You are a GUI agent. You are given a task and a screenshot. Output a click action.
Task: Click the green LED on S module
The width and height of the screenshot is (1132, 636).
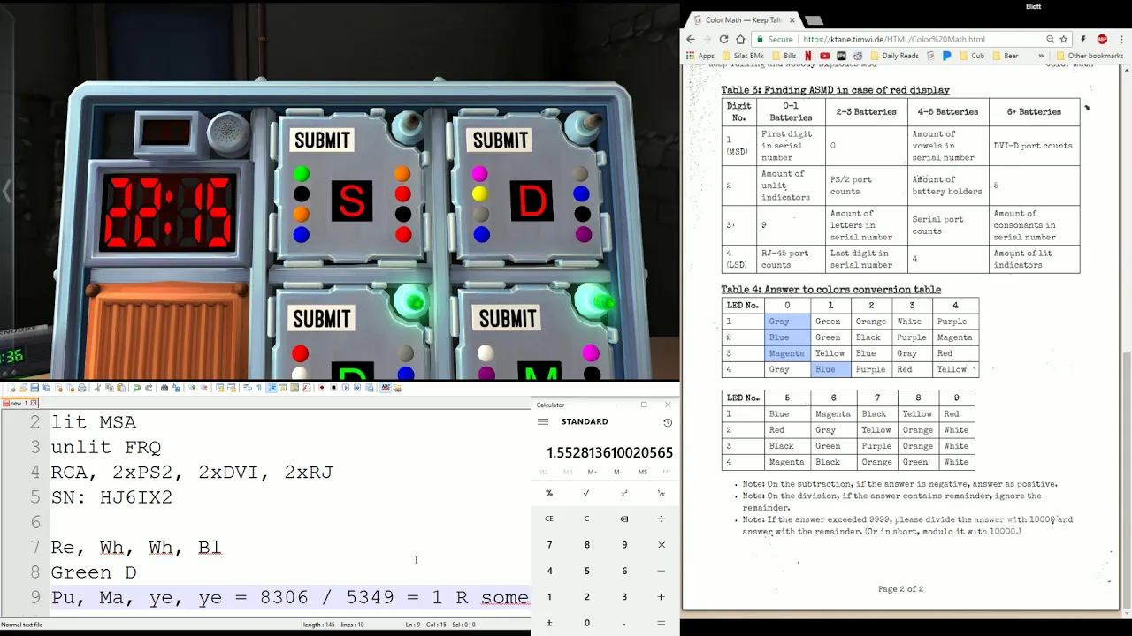tap(302, 174)
